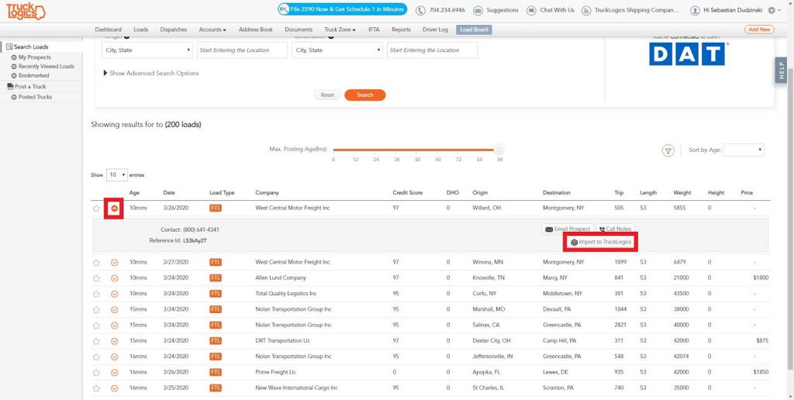Expand Show Advanced Search Options
Viewport: 794px width, 400px height.
pyautogui.click(x=151, y=74)
